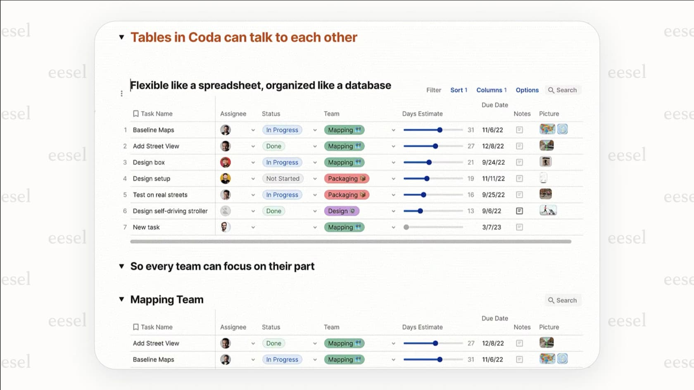Screen dimensions: 694x390
Task: Open the Sort 1 menu
Action: pos(459,90)
